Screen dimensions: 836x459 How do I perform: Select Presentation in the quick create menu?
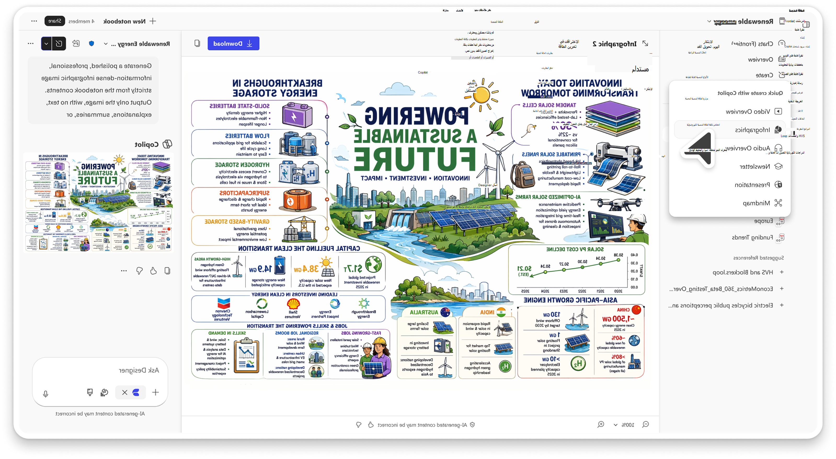pyautogui.click(x=758, y=185)
